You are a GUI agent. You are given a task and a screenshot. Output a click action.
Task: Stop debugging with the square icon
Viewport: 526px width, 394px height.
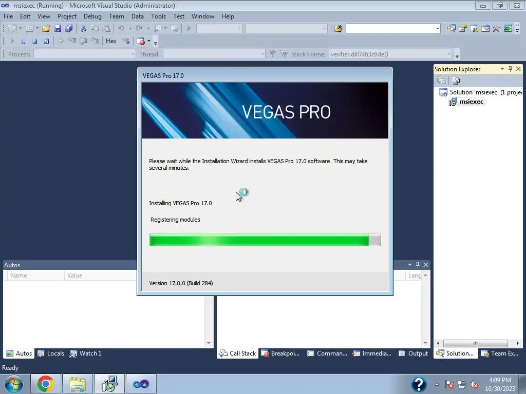tap(34, 41)
